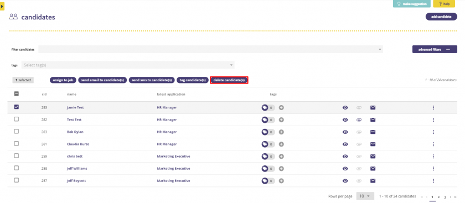View Test Test's profile with eye icon
This screenshot has height=203, width=465.
345,119
